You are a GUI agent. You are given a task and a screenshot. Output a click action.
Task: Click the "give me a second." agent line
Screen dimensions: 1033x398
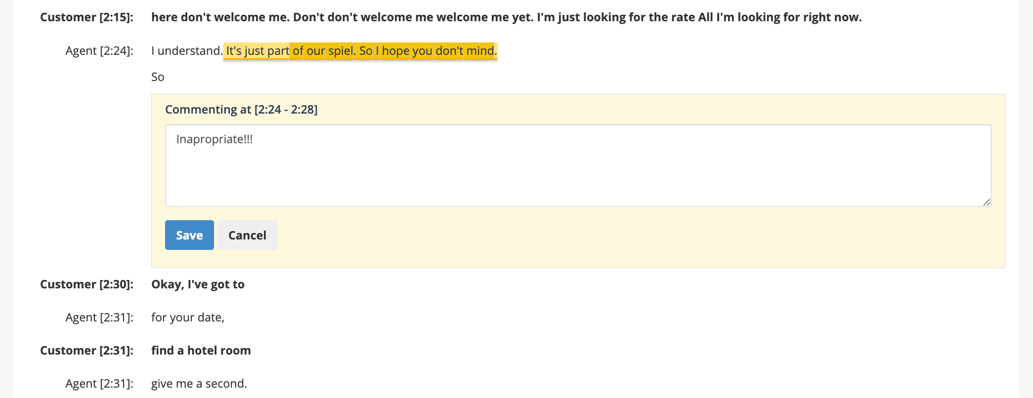[x=199, y=384]
